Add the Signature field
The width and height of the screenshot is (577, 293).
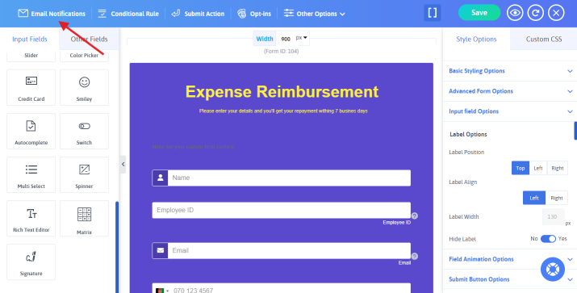tap(31, 262)
